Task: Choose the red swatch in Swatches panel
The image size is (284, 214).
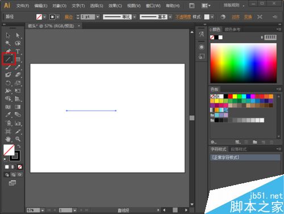Action: [231, 96]
